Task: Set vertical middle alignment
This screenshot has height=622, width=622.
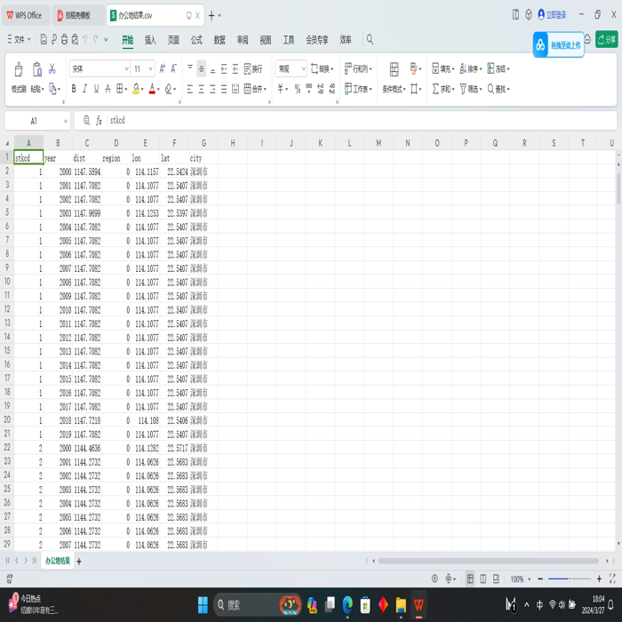Action: click(x=201, y=69)
